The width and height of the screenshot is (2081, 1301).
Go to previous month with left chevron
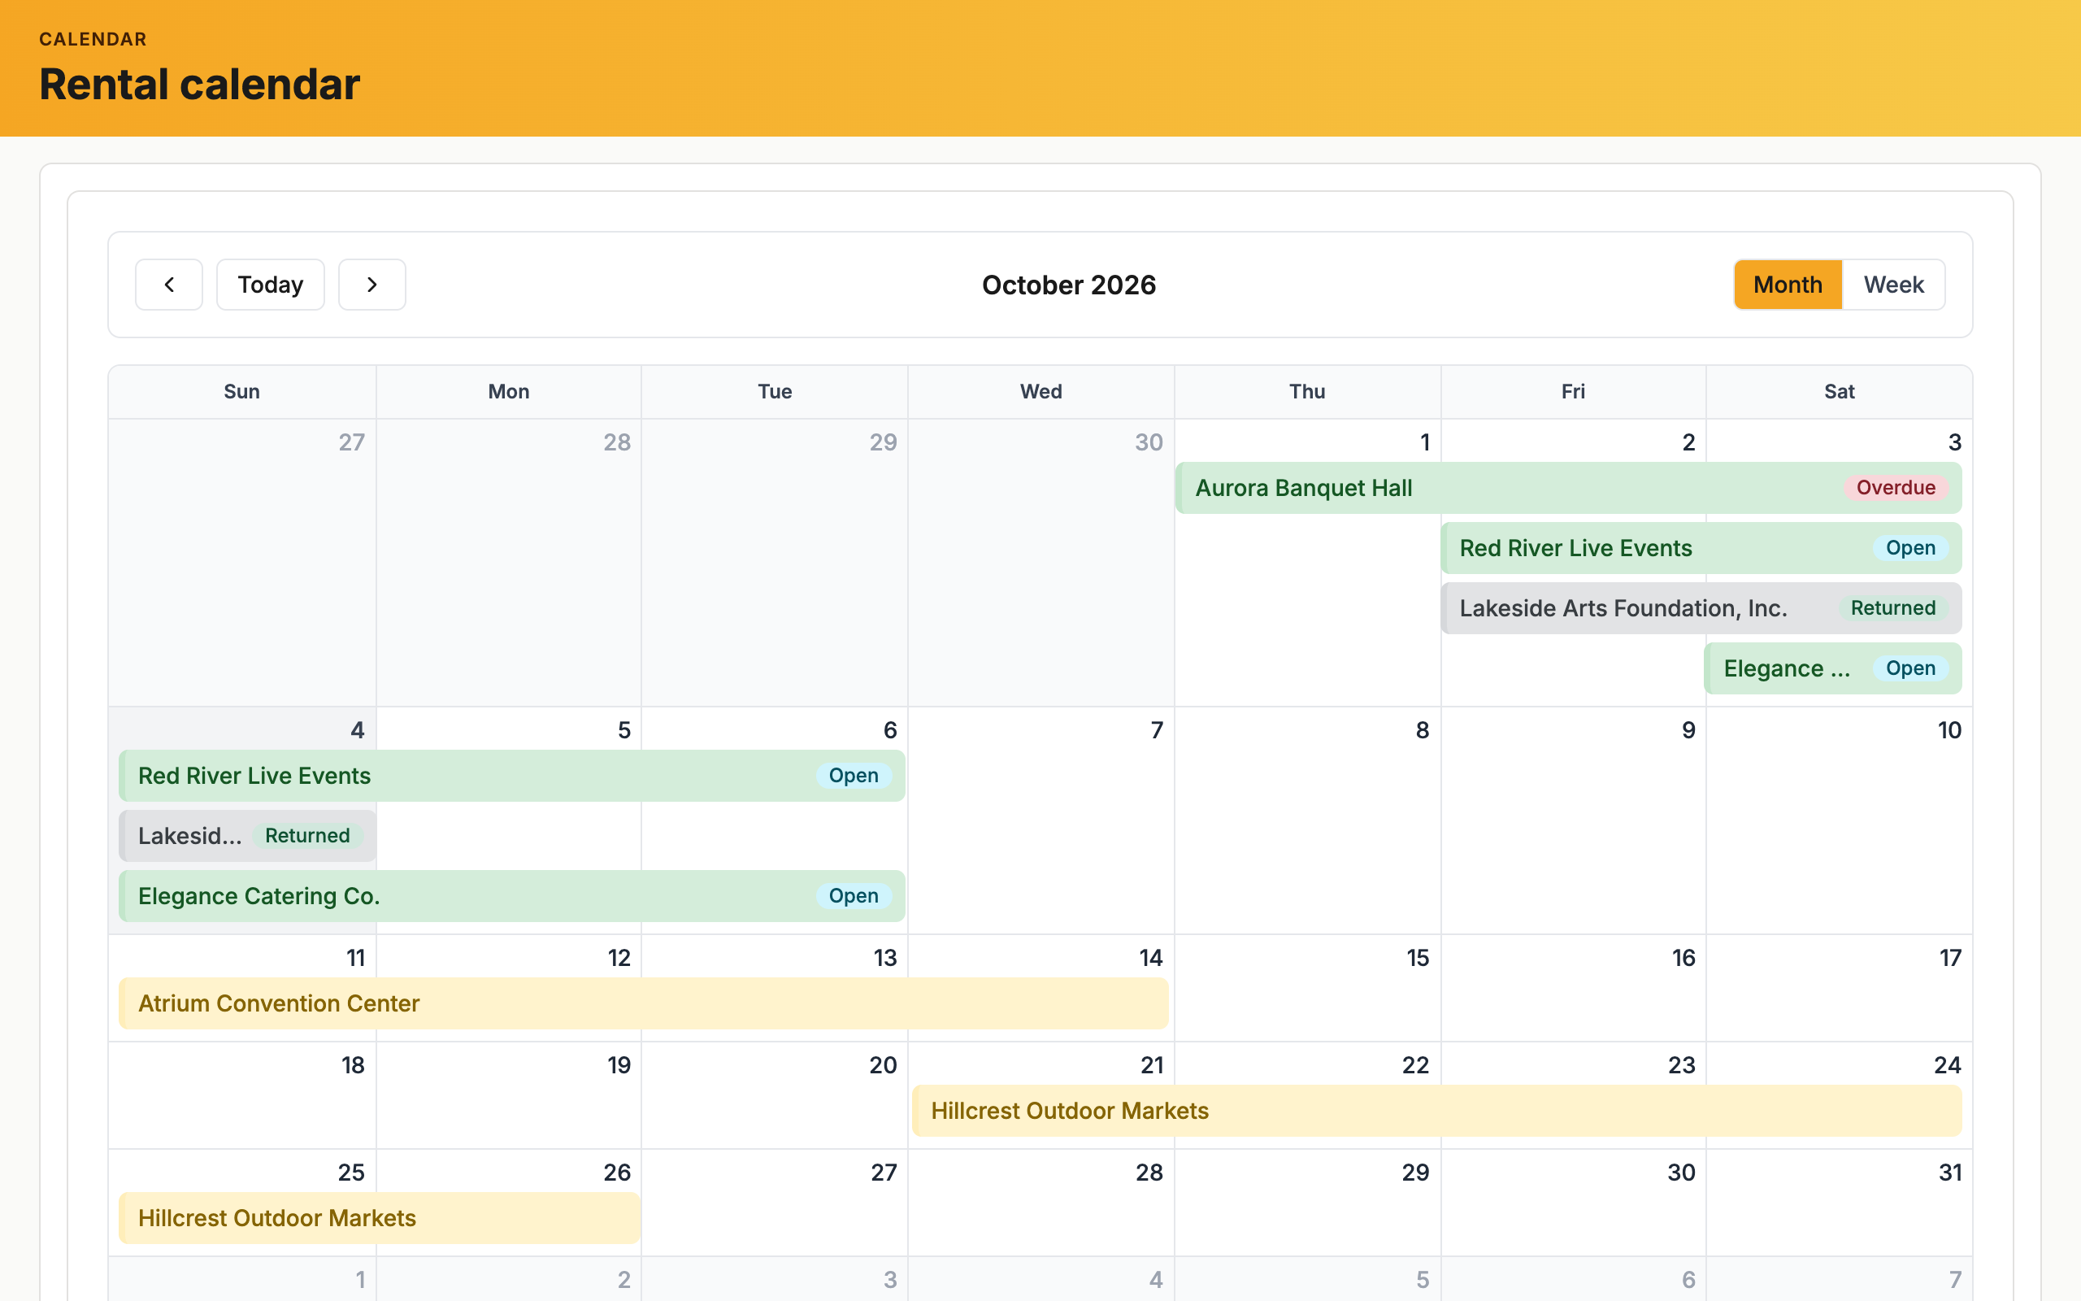point(168,285)
